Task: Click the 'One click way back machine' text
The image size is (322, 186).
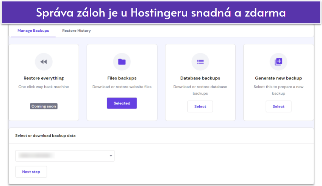Action: 44,87
